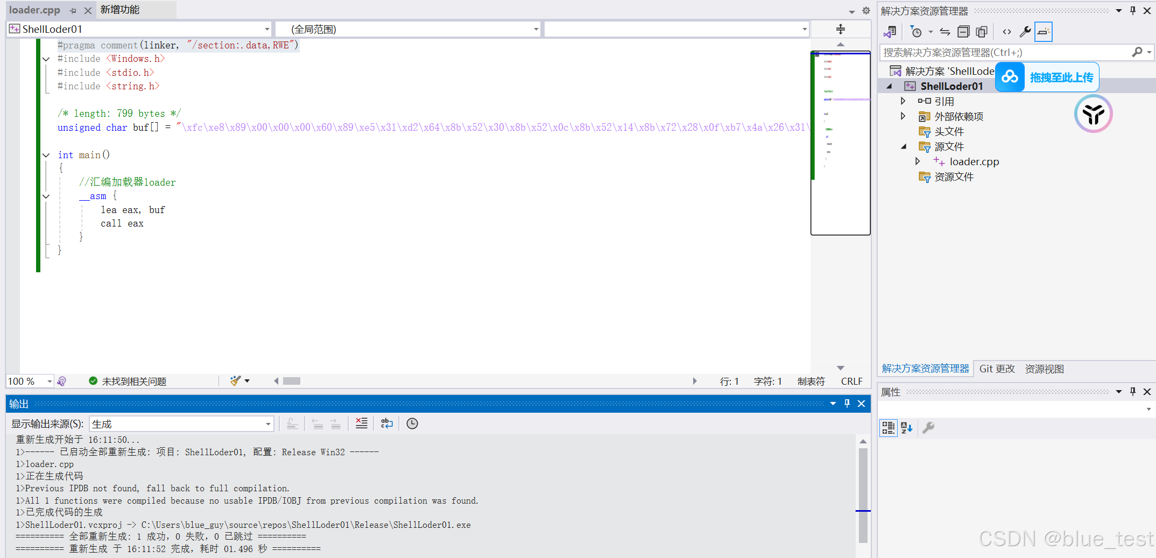Toggle split editor view button
The image size is (1156, 558).
(x=840, y=29)
